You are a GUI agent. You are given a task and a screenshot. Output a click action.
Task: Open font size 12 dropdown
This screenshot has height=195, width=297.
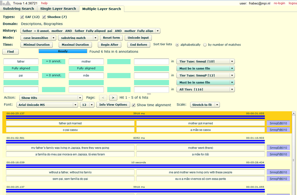point(87,105)
